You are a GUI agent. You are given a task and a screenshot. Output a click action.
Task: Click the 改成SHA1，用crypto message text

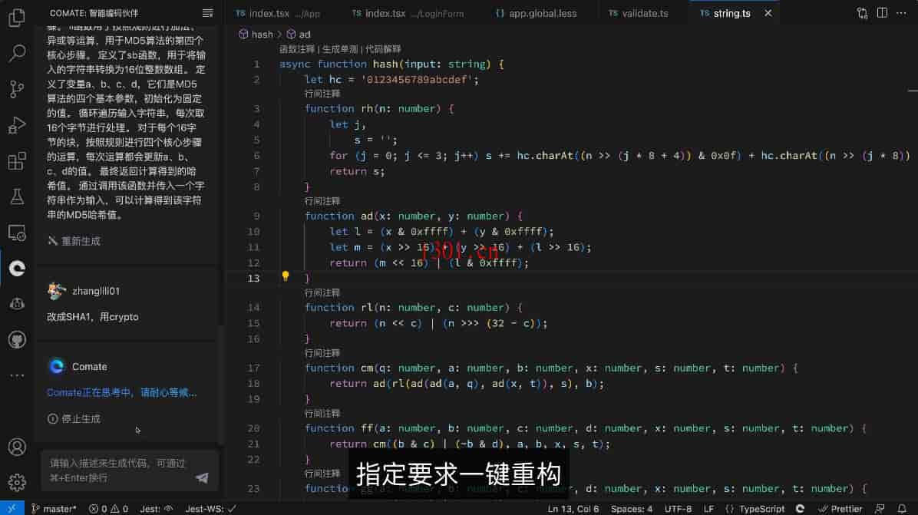click(93, 317)
